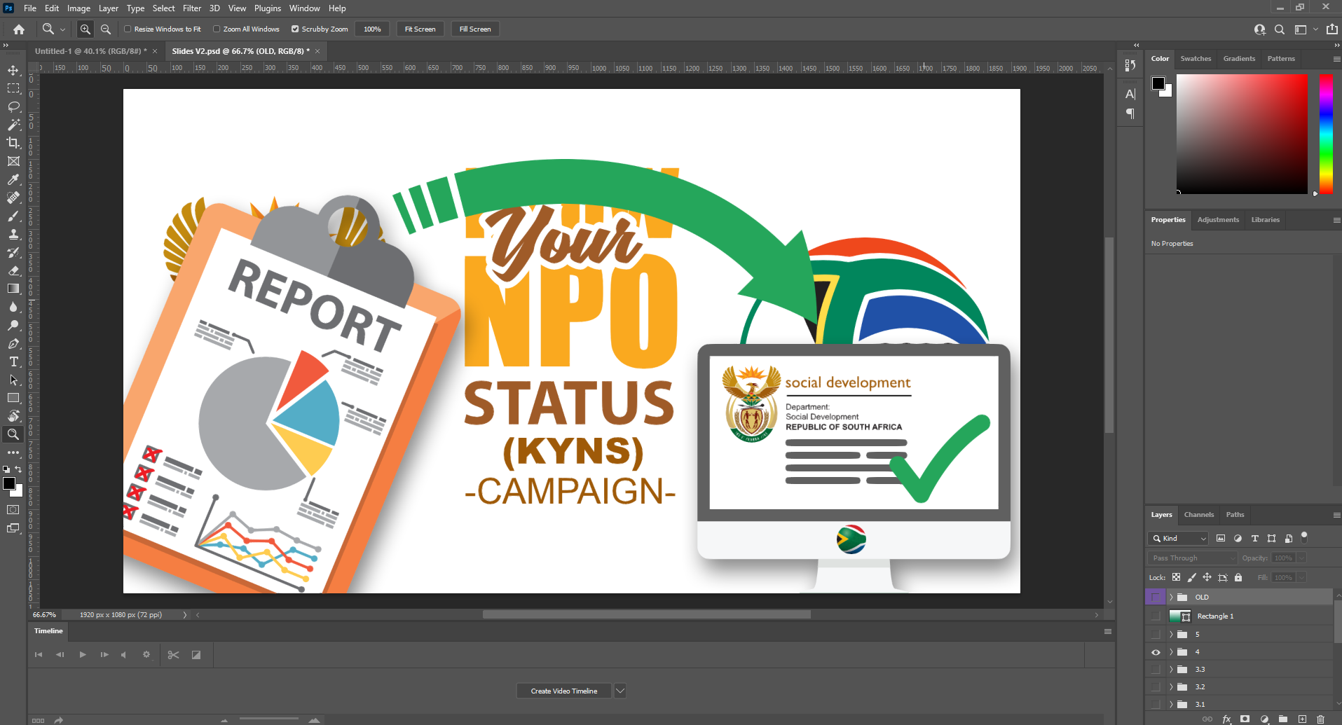
Task: Select the Lasso tool
Action: point(13,106)
